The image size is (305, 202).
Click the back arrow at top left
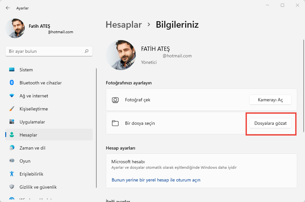point(7,8)
